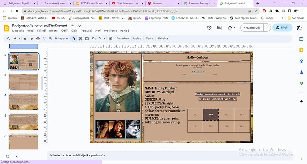Open the Umetni menu

(54, 31)
